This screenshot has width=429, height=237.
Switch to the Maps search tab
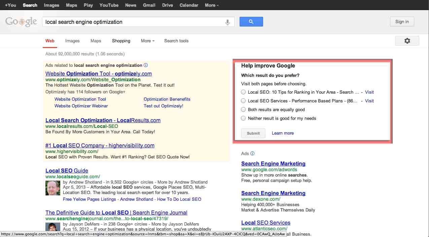point(96,41)
